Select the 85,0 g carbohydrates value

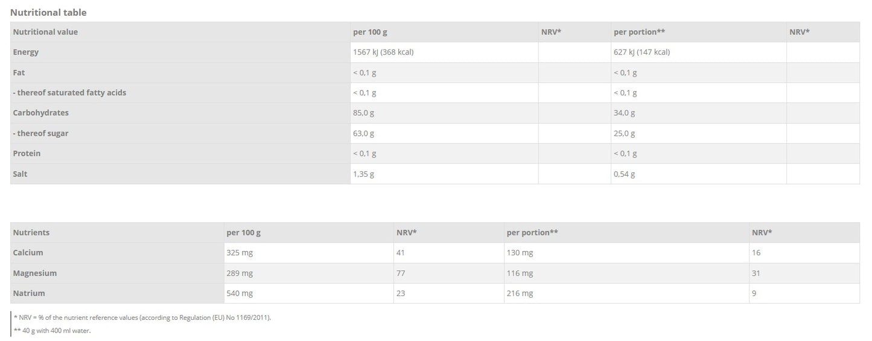[x=363, y=113]
